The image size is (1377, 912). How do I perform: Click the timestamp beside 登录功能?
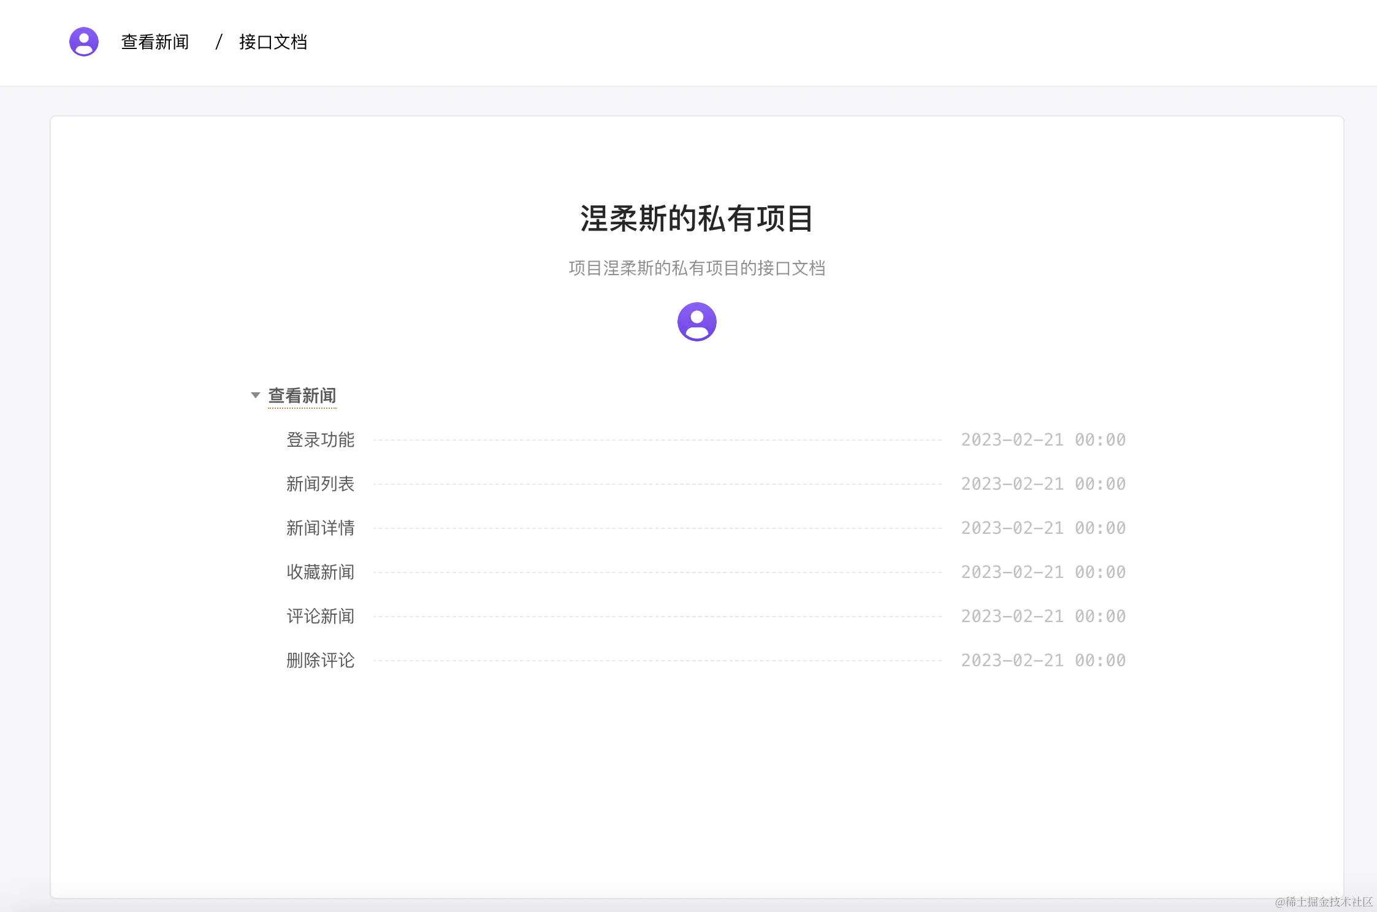coord(1043,439)
